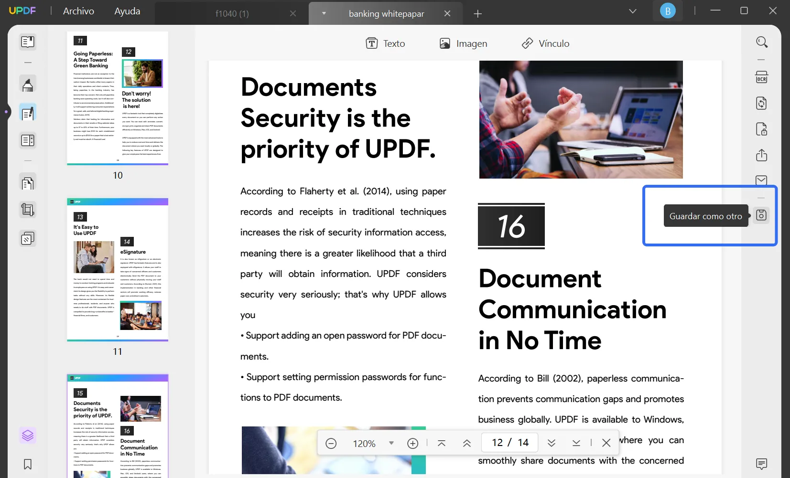The width and height of the screenshot is (790, 478).
Task: Add Imagen to the page
Action: [463, 43]
